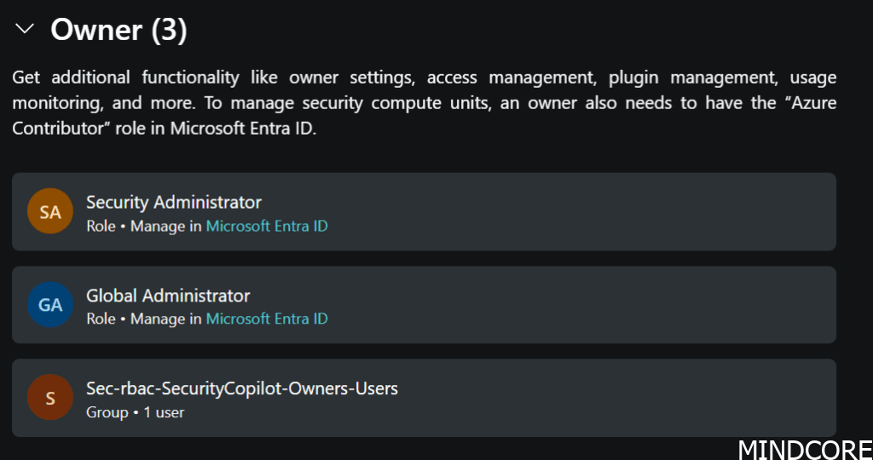The width and height of the screenshot is (873, 460).
Task: Open Microsoft Entra ID link under Global Administrator
Action: coord(267,319)
